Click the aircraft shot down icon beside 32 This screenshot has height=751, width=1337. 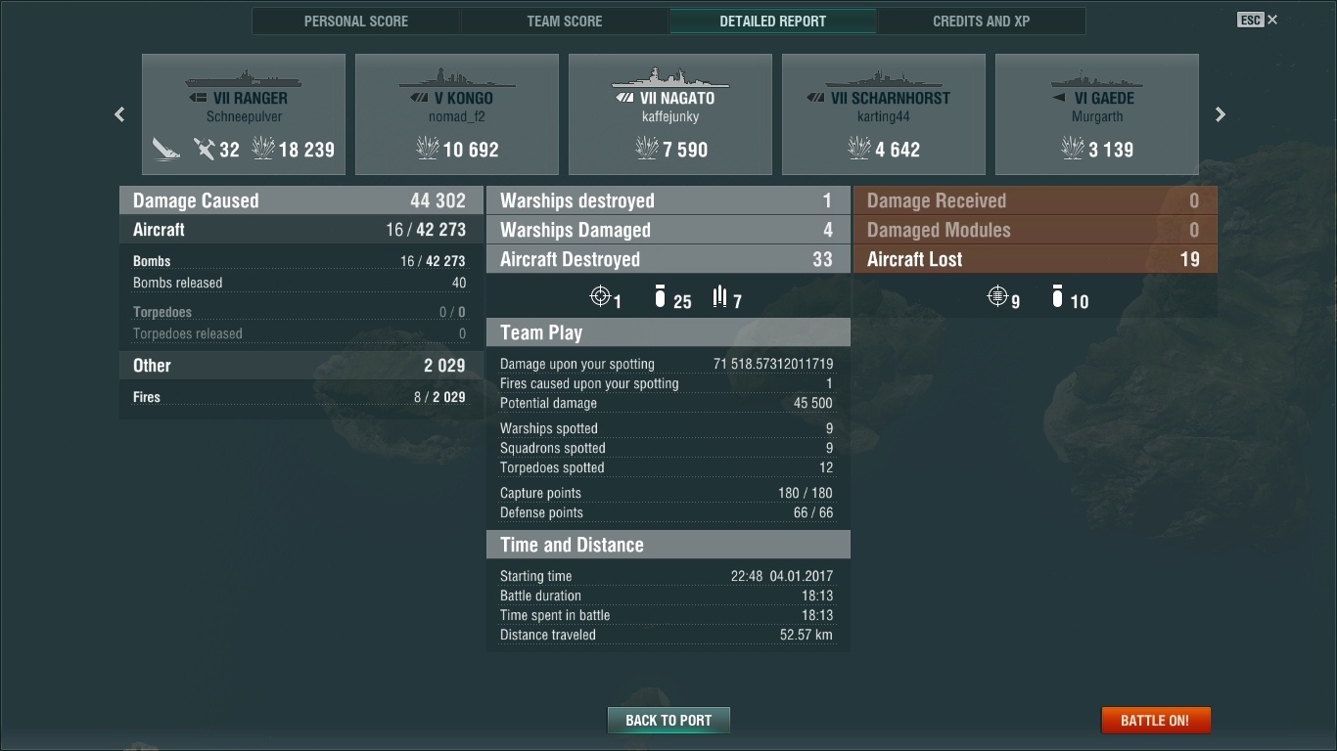[204, 149]
